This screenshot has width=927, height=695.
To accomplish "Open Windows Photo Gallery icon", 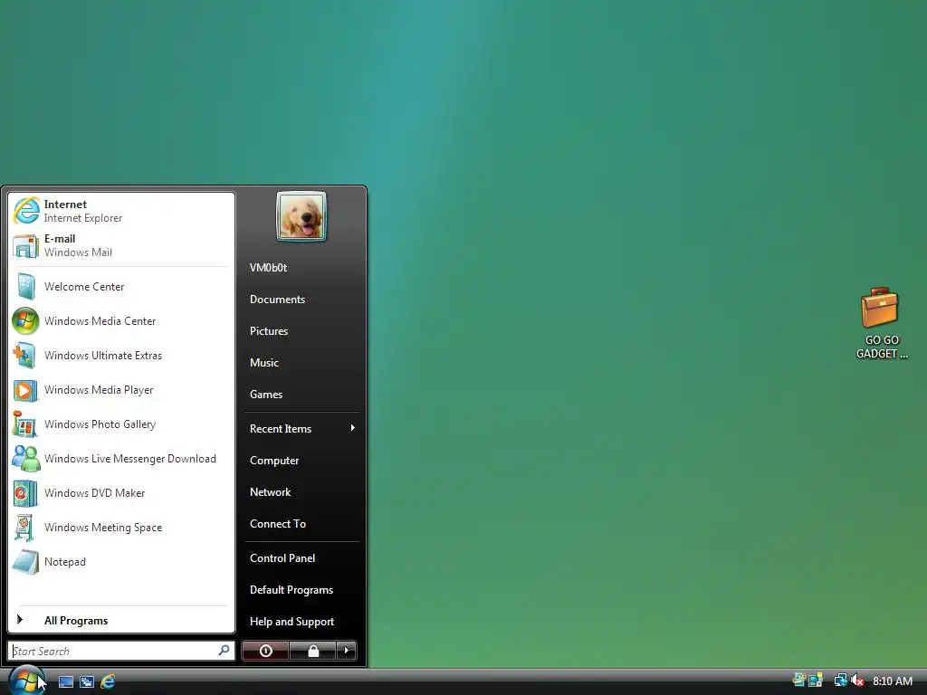I will pos(26,424).
